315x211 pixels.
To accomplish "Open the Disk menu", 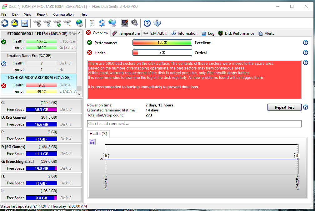I will (15, 14).
